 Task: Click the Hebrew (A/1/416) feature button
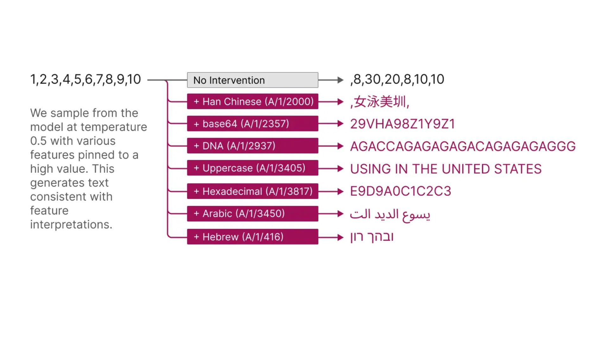252,236
